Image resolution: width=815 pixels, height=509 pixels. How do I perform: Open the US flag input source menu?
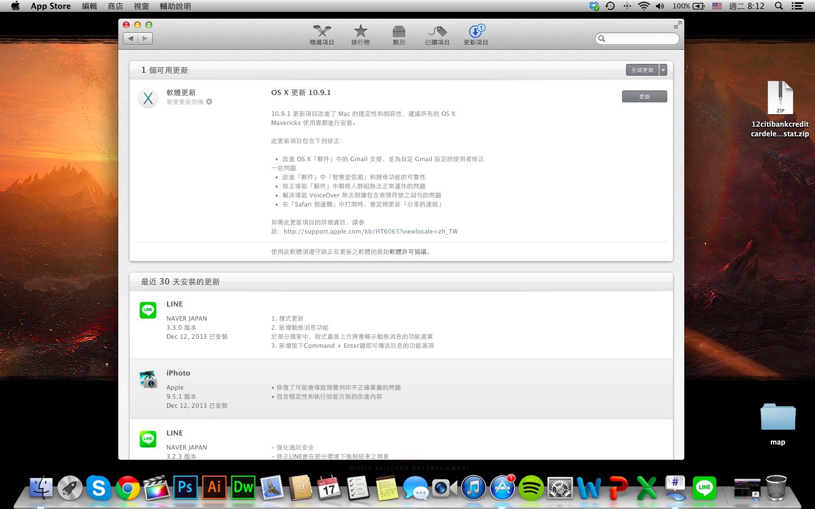click(717, 6)
